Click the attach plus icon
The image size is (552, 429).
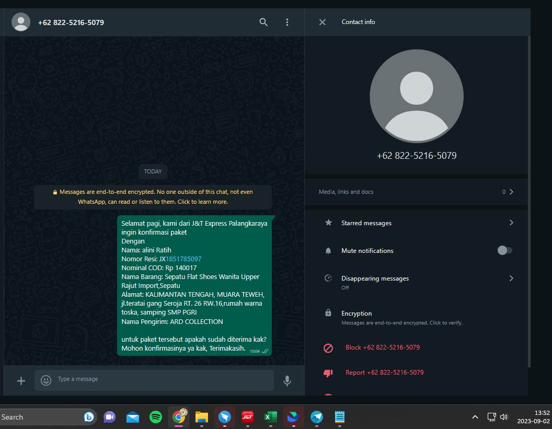tap(21, 381)
